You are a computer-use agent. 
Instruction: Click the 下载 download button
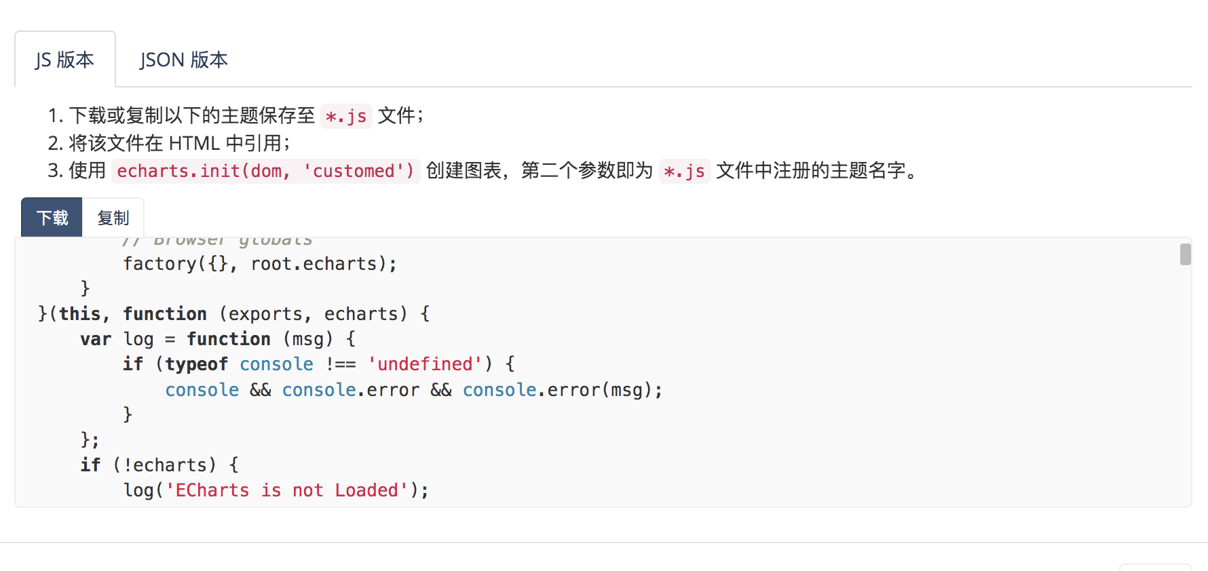pyautogui.click(x=51, y=217)
